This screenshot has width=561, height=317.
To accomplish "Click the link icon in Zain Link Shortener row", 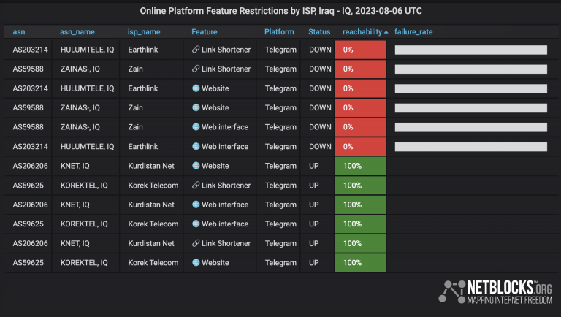I will point(196,69).
